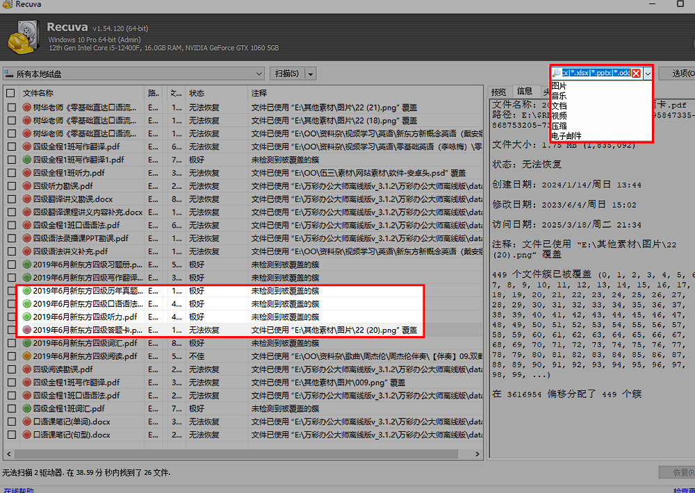Click the green dot of 2019年6月新东方四级听力.pdf
Screen dimensions: 695x493
26,317
